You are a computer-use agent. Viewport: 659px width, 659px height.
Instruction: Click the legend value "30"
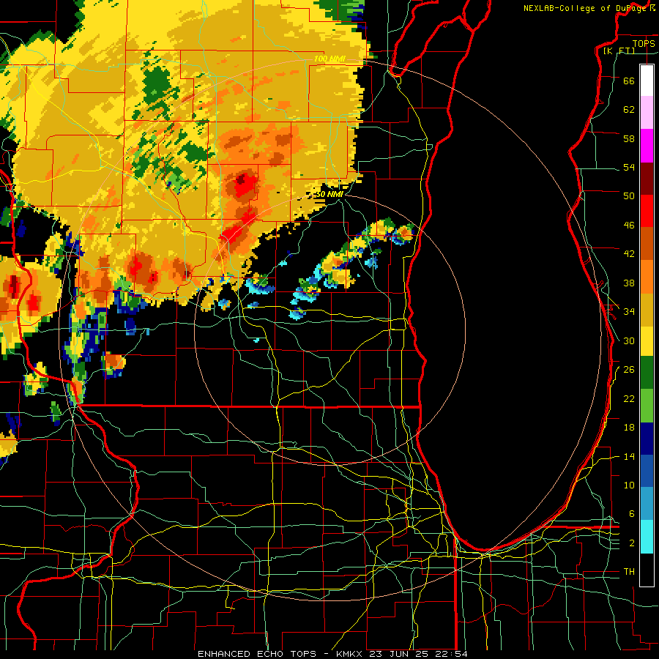point(629,340)
